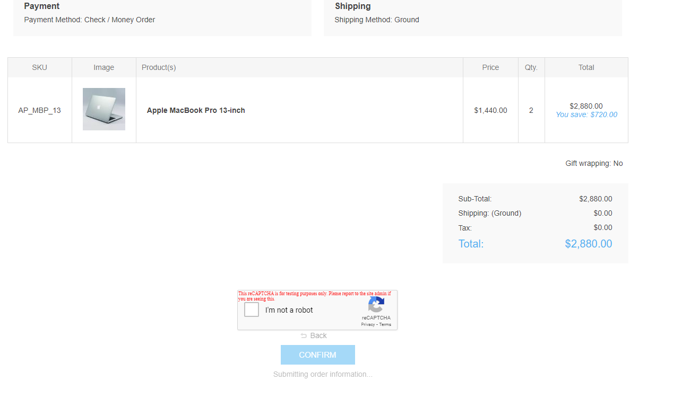
Task: Click the reCAPTCHA logo icon
Action: 376,306
